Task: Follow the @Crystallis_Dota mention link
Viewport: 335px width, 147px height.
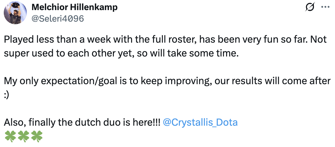Action: 200,123
